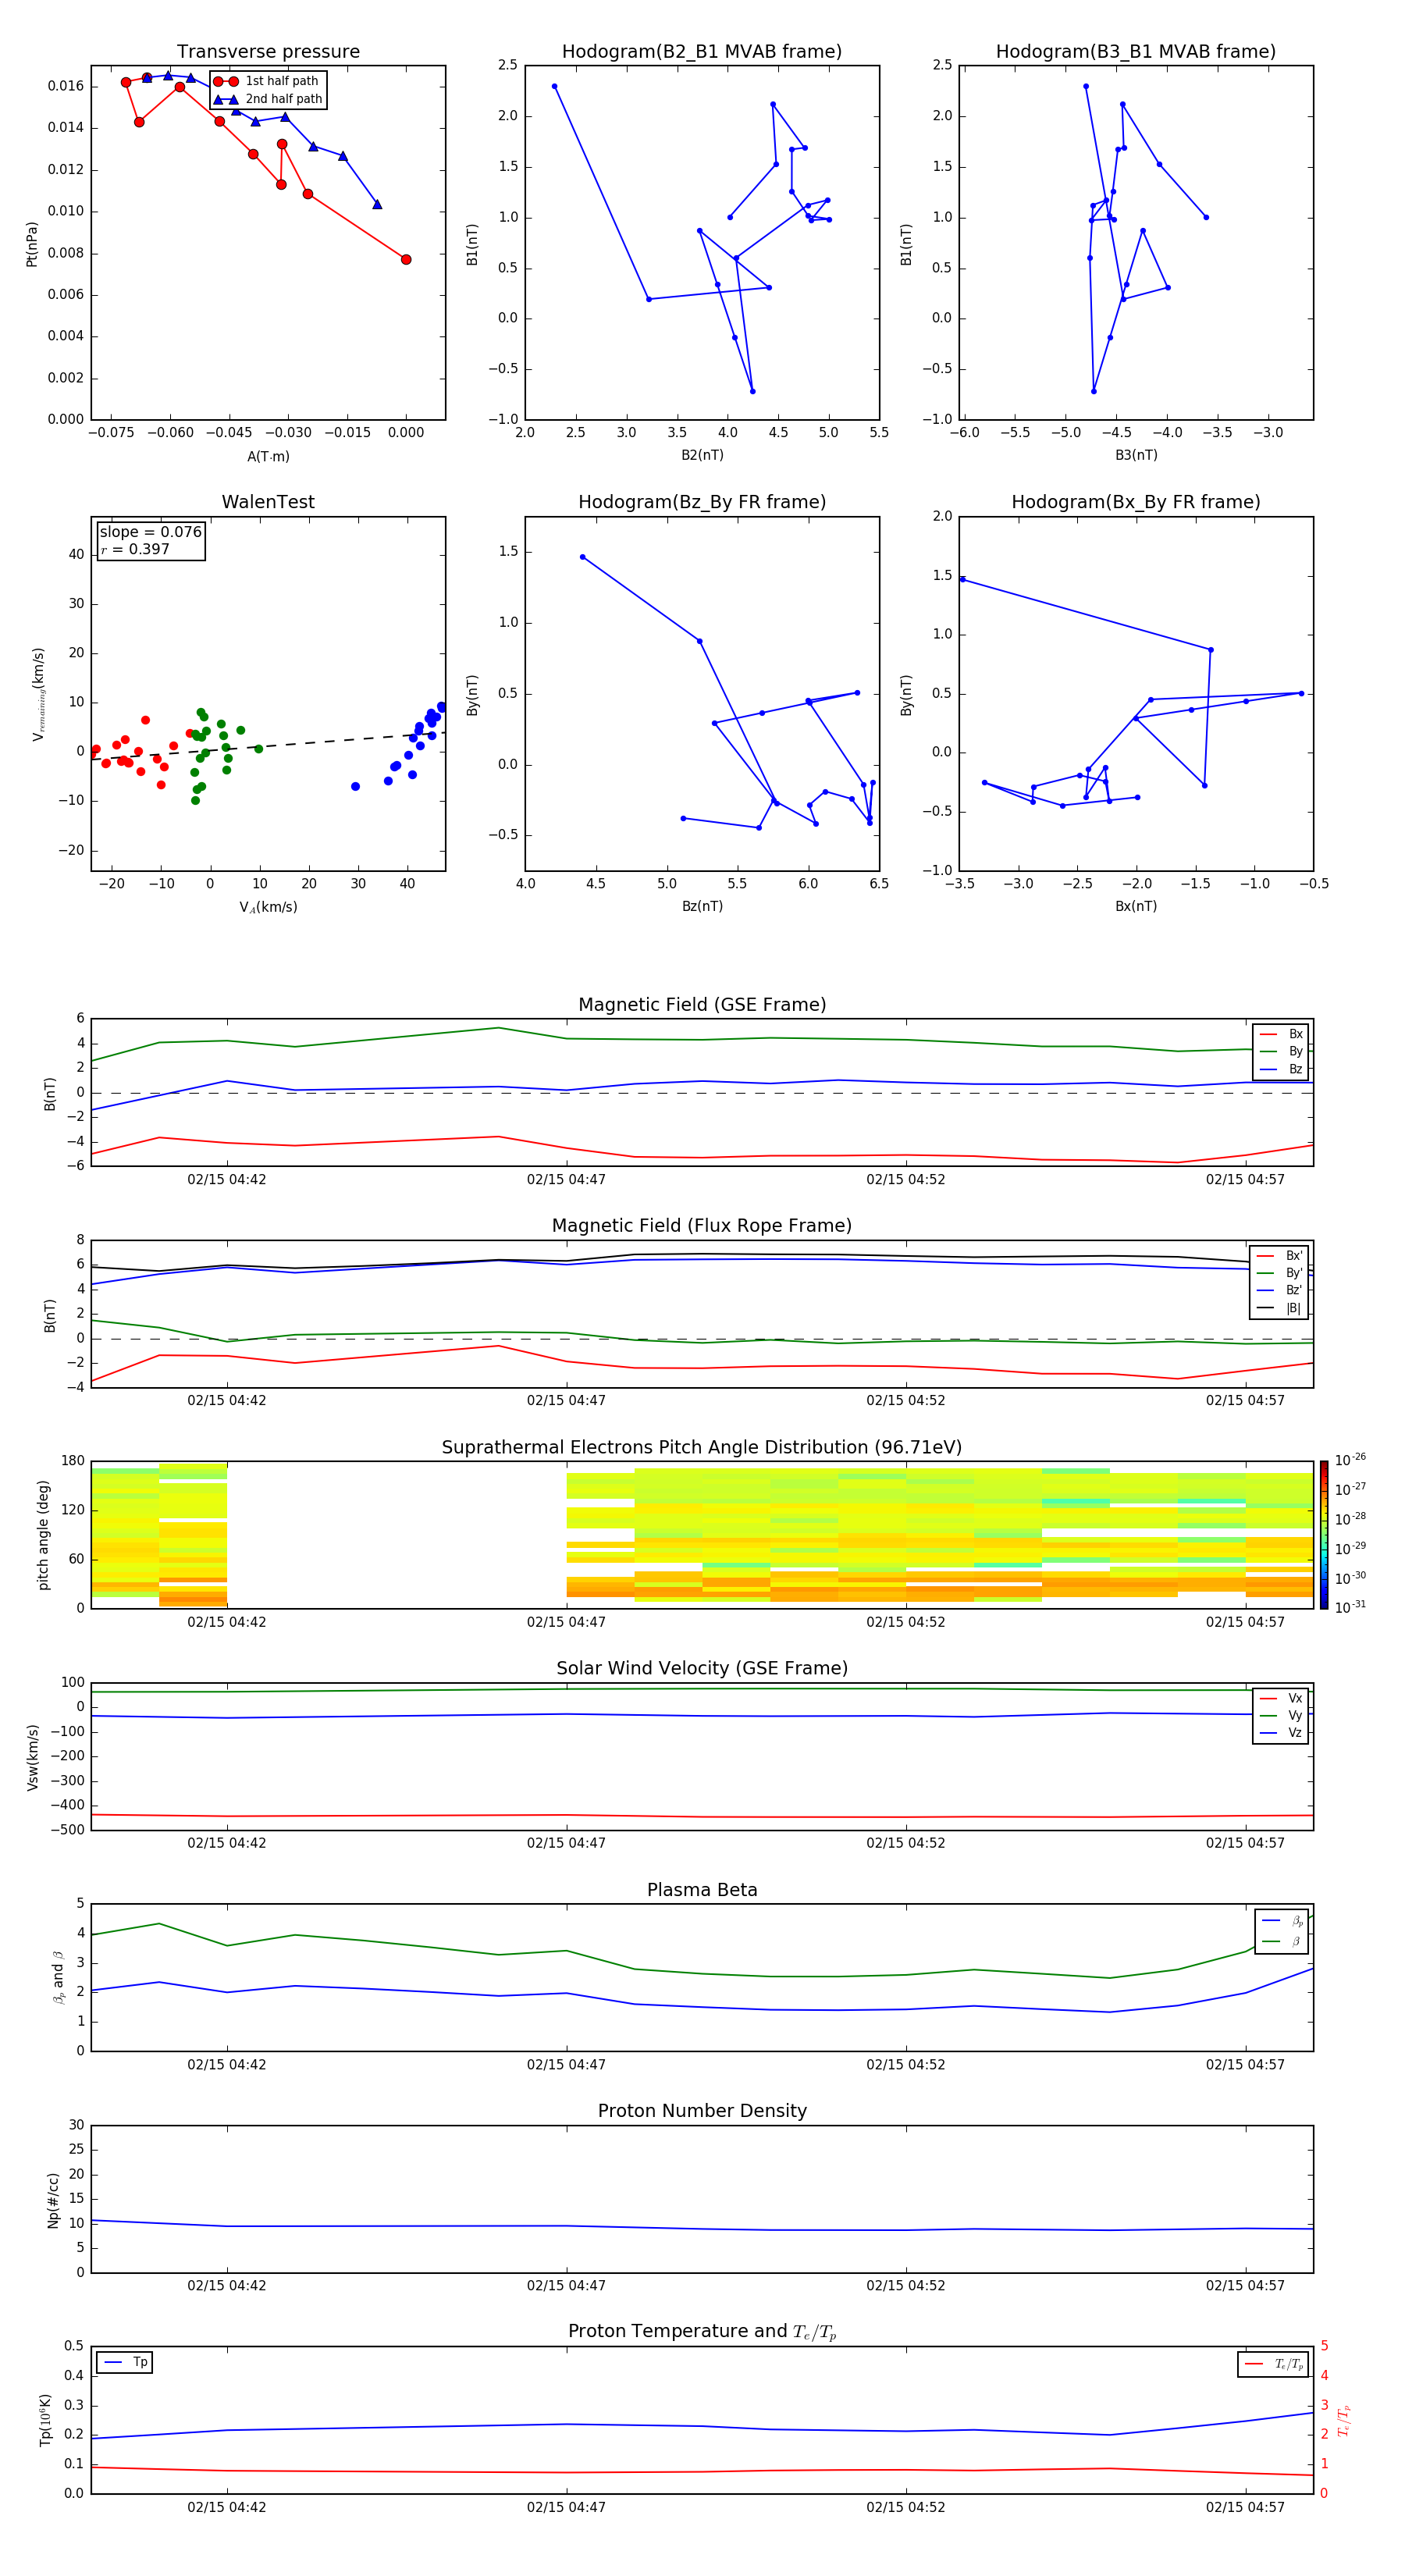Click the 'Magnetic Field (Flux Rope Frame)' title

click(x=702, y=1226)
